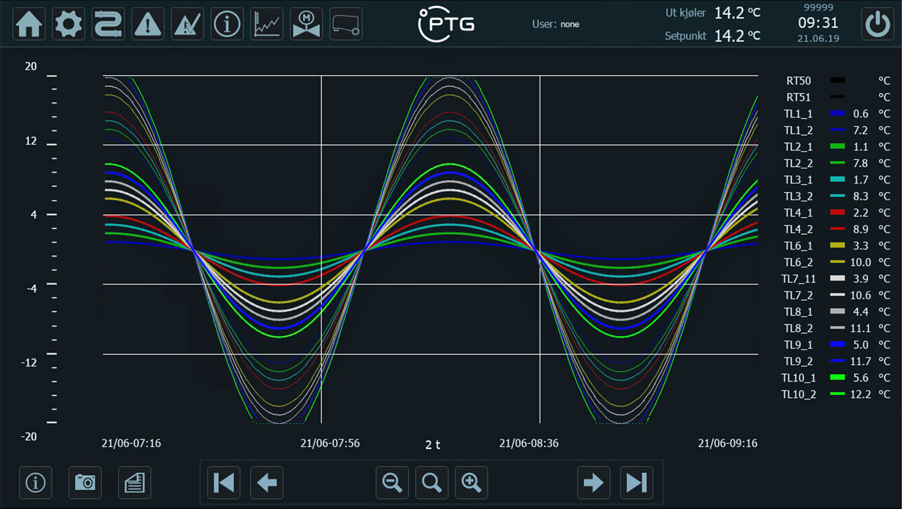Open the trend graph page icon

pyautogui.click(x=266, y=25)
